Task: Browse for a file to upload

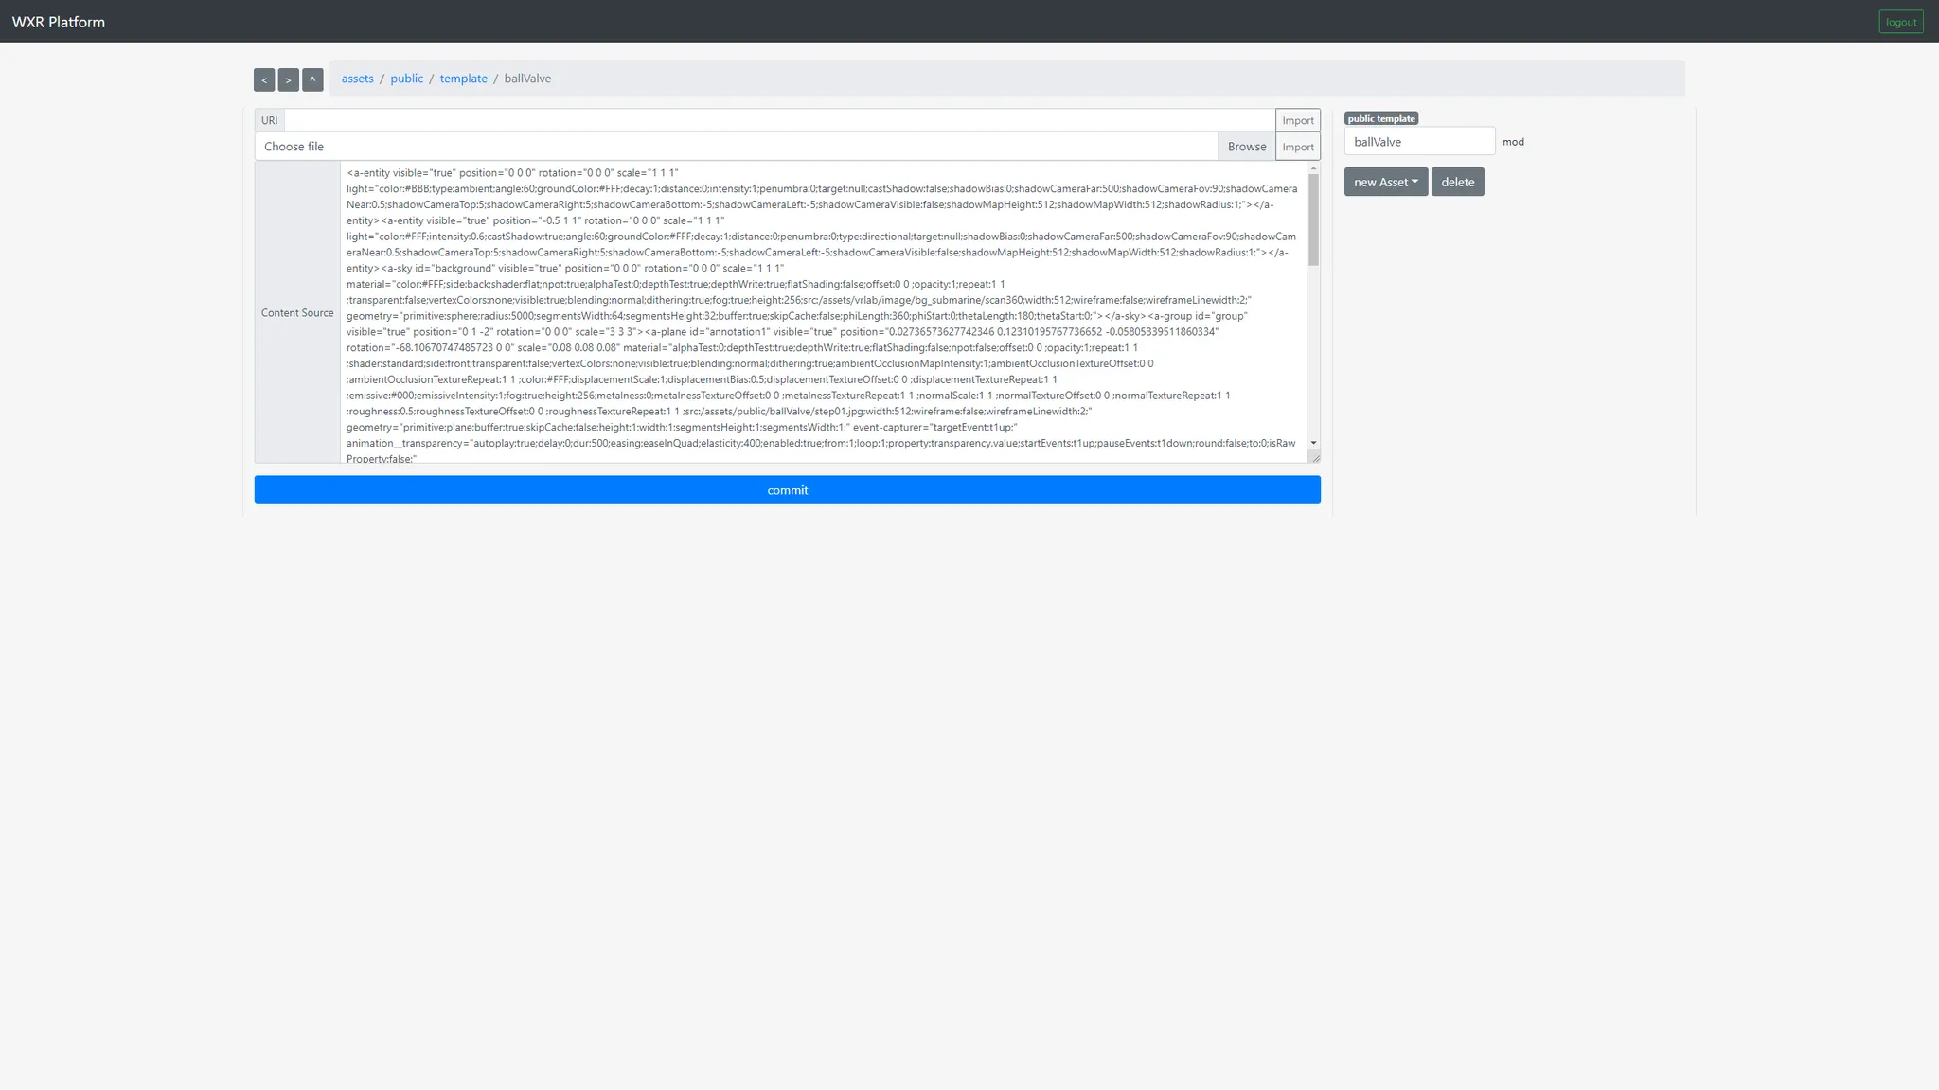Action: coord(1246,147)
